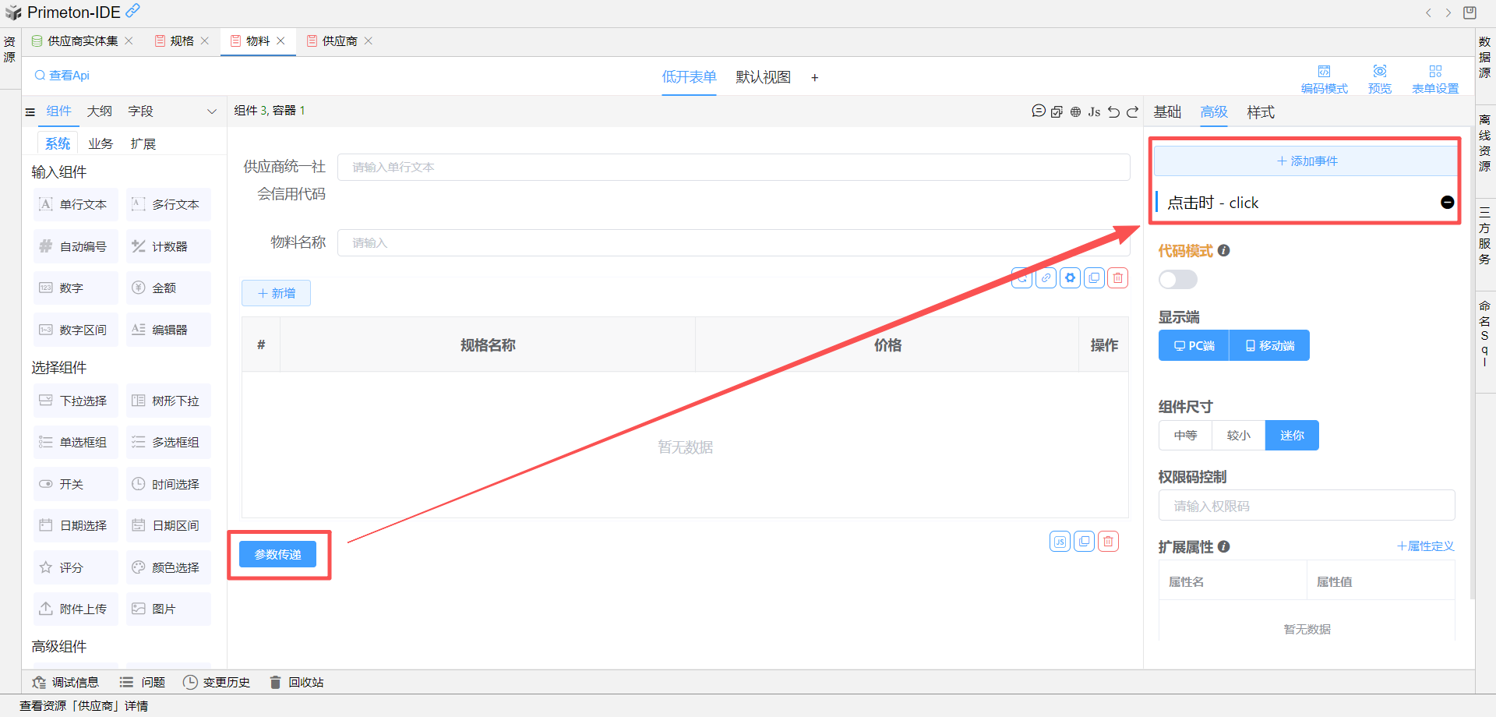Focus the 权限码控制 input field
Image resolution: width=1496 pixels, height=717 pixels.
click(1306, 506)
